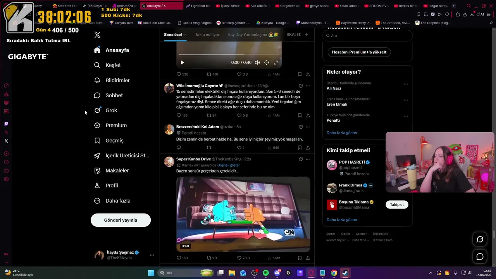Switch to LightShot browser tab
This screenshot has height=279, width=496.
(x=198, y=6)
